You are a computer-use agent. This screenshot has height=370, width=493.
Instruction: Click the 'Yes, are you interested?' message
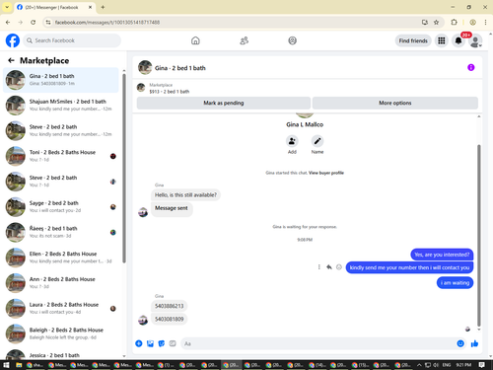442,255
